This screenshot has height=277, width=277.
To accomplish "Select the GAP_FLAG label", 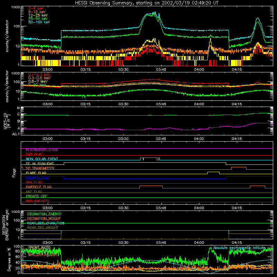I will 34,154.
